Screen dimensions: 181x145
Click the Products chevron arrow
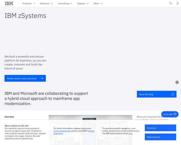coord(34,3)
